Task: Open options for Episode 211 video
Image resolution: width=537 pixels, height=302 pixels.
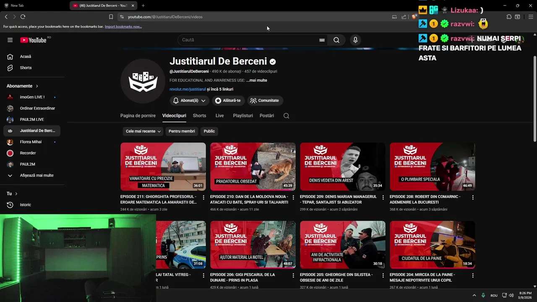Action: (x=203, y=197)
